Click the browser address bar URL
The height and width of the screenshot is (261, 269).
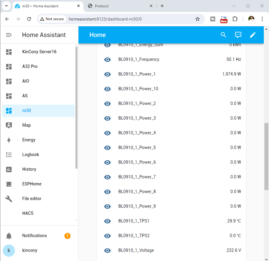105,19
